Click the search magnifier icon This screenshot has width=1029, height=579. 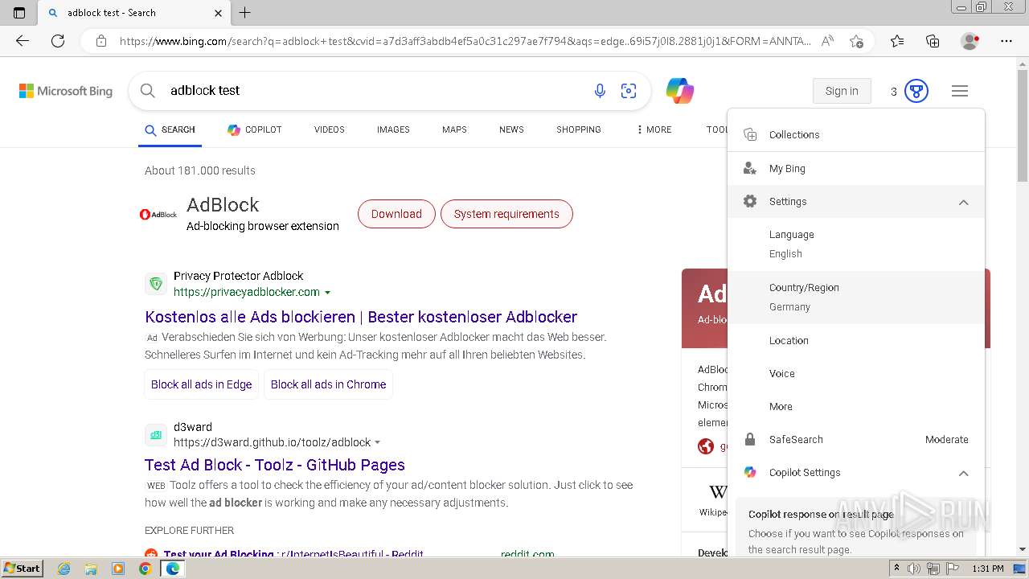click(x=148, y=91)
